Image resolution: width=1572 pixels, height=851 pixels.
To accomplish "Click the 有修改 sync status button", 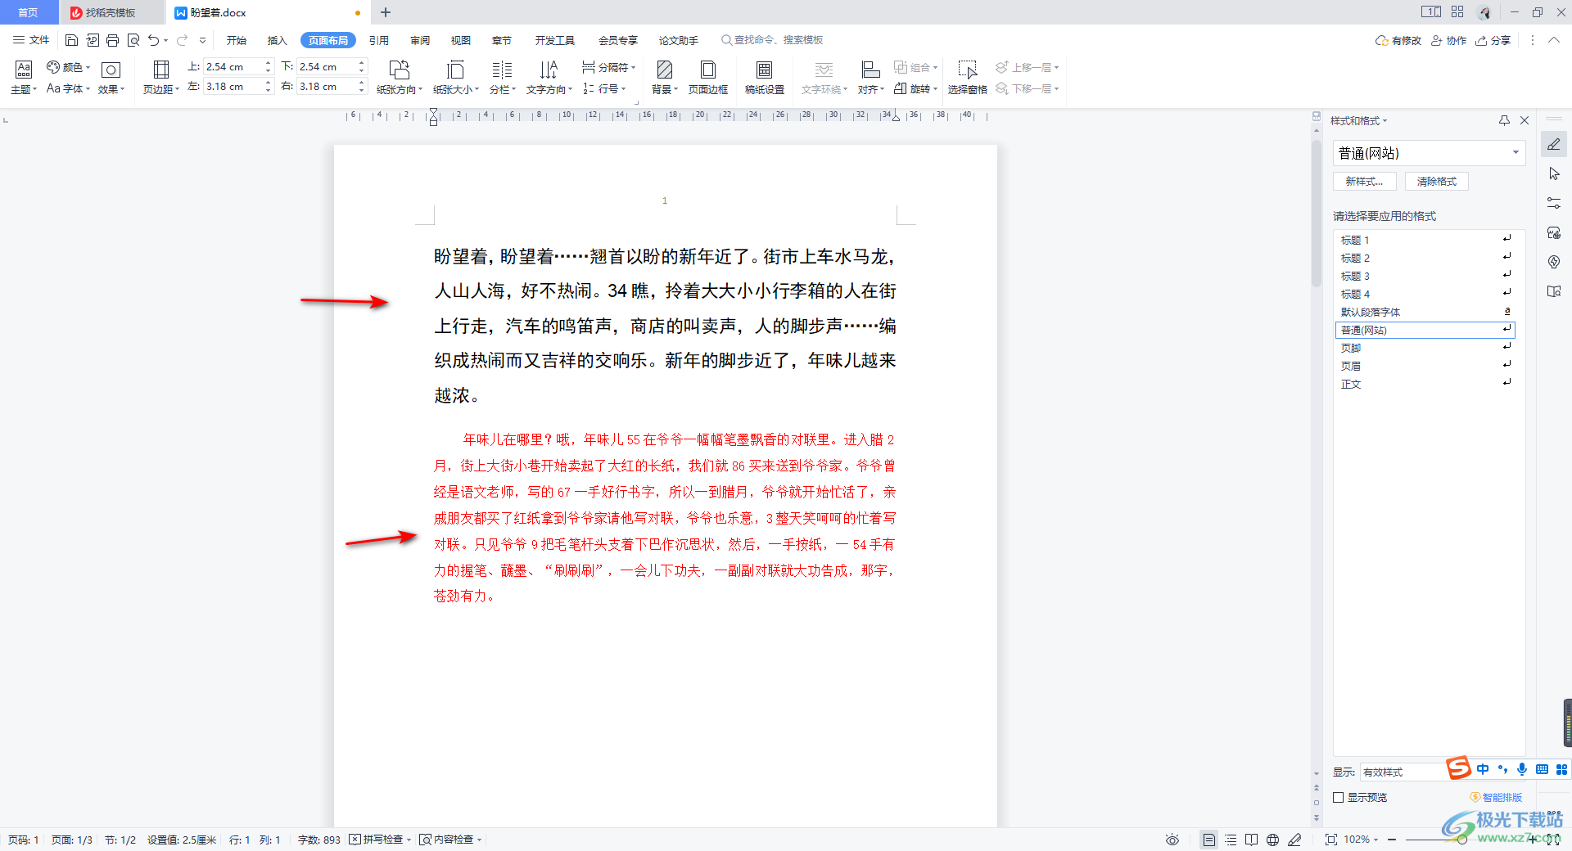I will pyautogui.click(x=1398, y=40).
